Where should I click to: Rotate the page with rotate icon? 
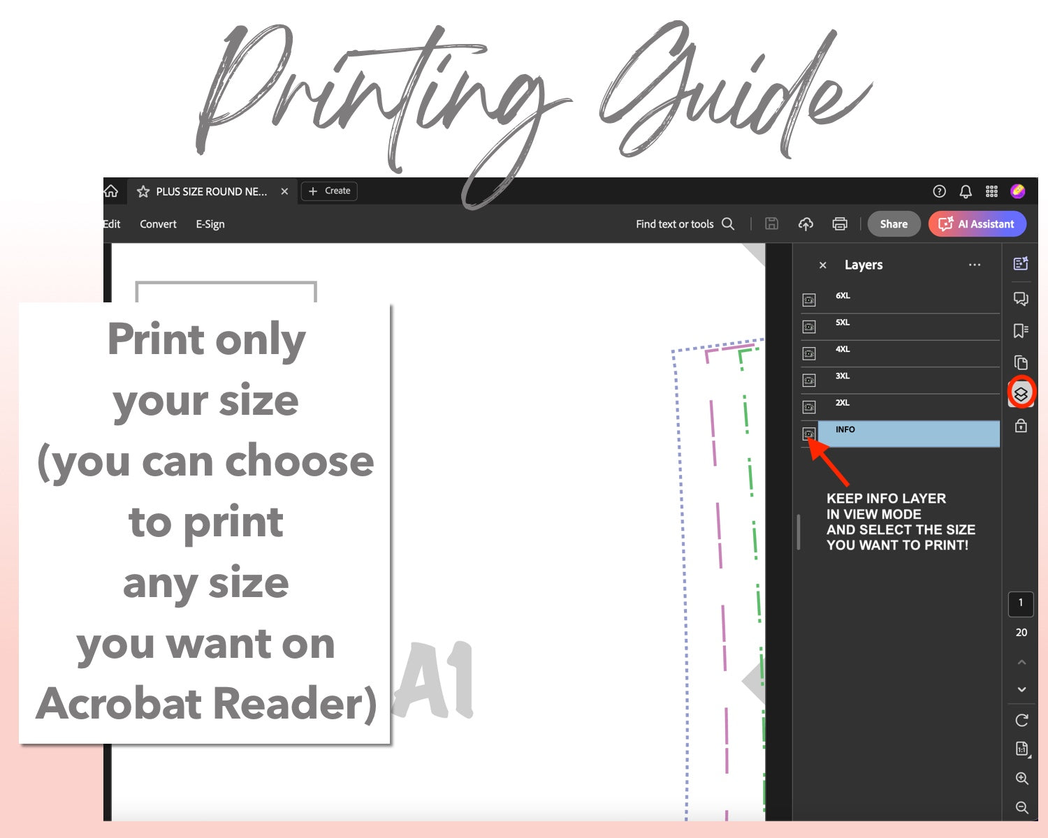tap(1021, 720)
